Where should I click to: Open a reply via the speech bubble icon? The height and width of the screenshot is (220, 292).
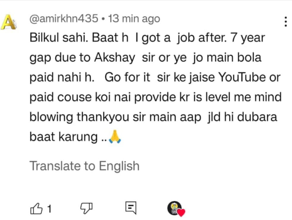pos(131,208)
